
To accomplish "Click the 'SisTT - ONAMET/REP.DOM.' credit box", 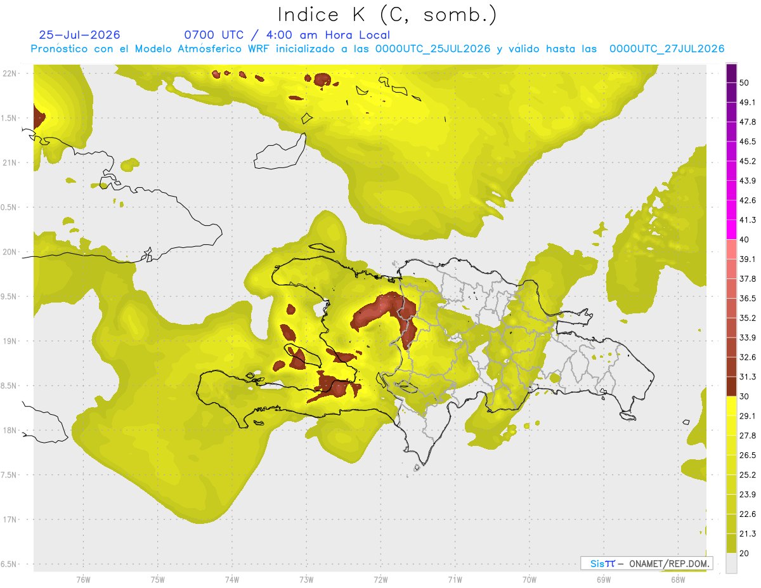I will 646,563.
